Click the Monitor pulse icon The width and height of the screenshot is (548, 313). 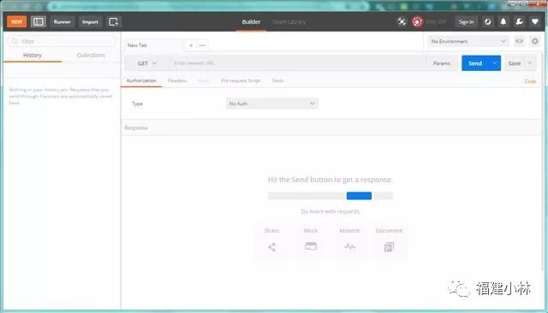point(350,246)
